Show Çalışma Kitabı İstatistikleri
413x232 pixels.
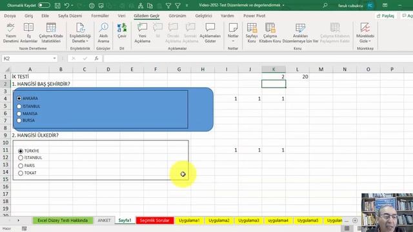click(51, 33)
